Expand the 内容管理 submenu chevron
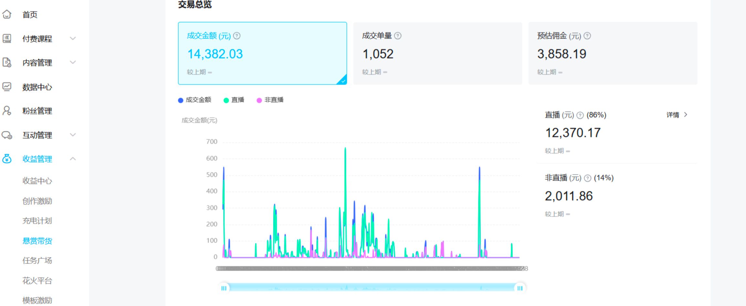Image resolution: width=746 pixels, height=306 pixels. (x=73, y=62)
